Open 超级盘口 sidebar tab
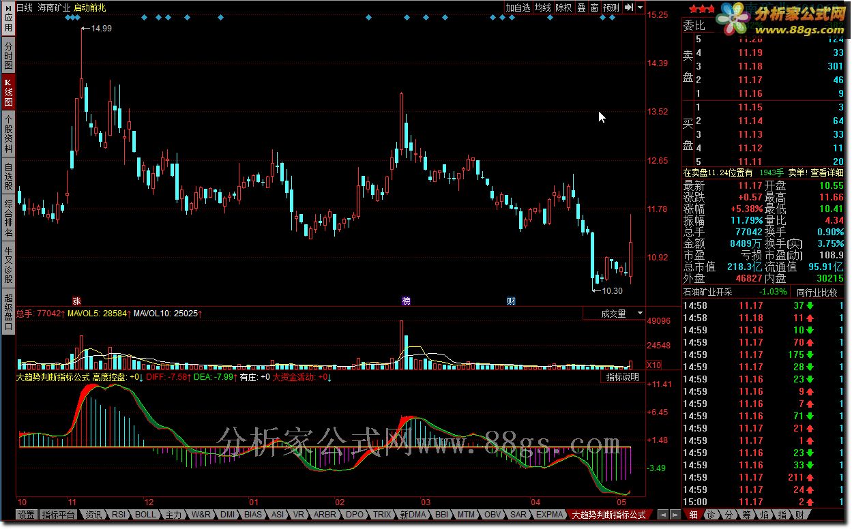The image size is (852, 529). 8,312
